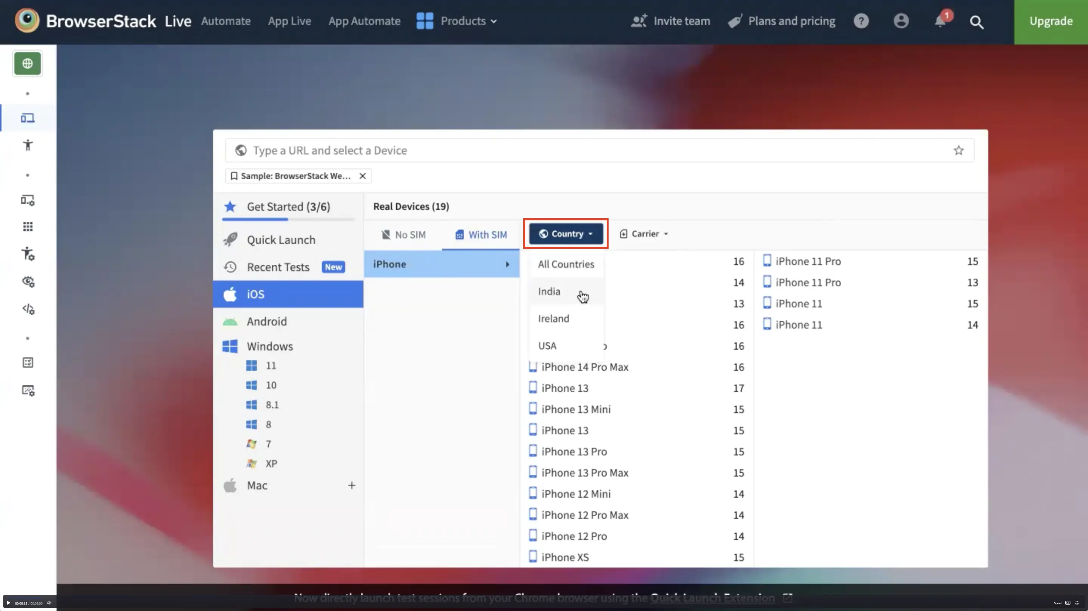The width and height of the screenshot is (1088, 611).
Task: Open the Country dropdown
Action: click(566, 234)
